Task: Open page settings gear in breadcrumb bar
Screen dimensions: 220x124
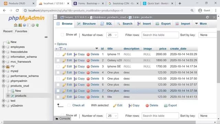Action: (x=207, y=17)
